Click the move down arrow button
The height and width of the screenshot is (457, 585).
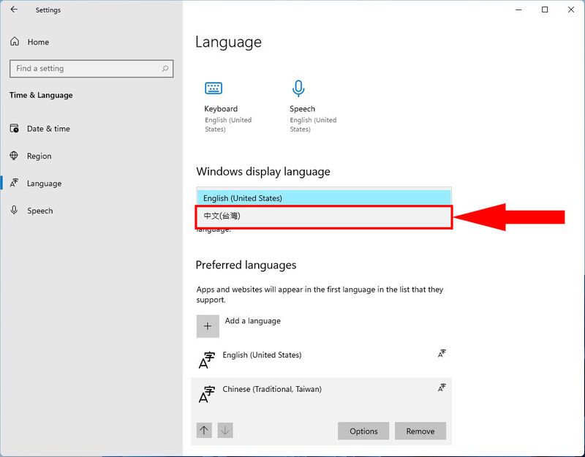pyautogui.click(x=225, y=430)
